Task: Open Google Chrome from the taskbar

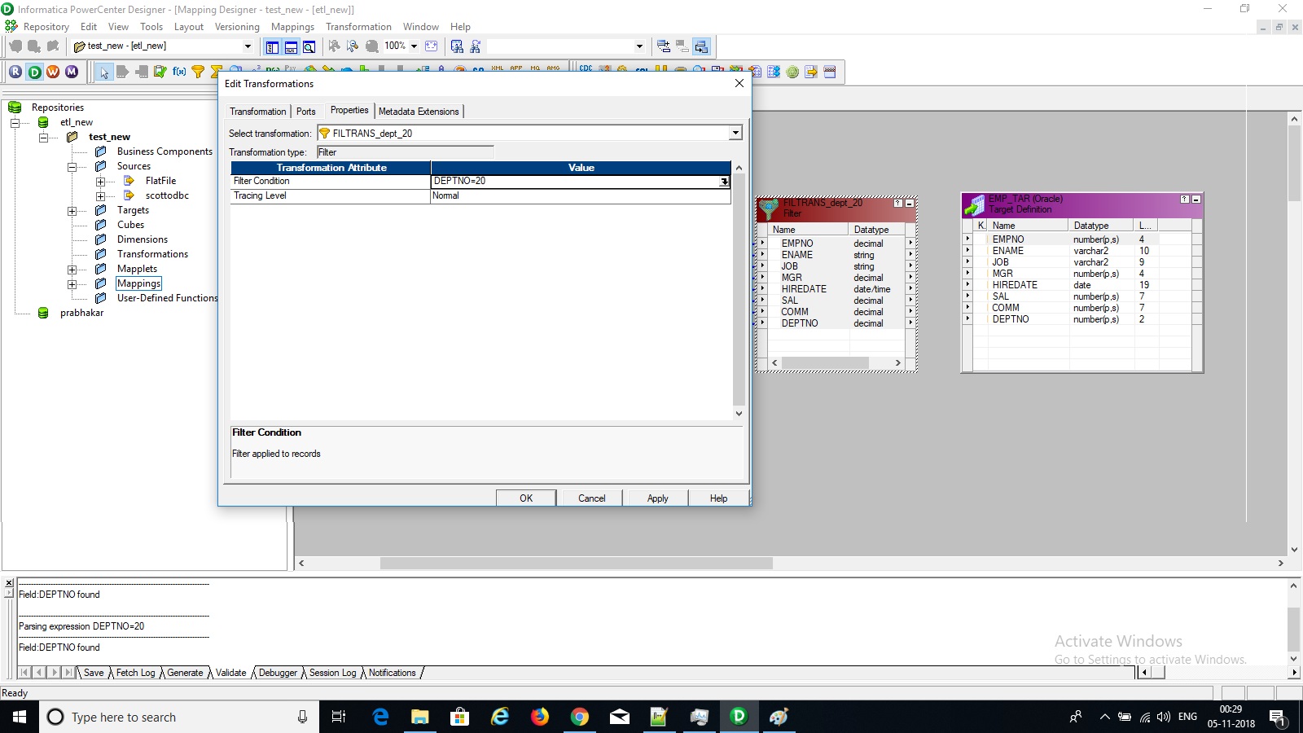Action: click(x=580, y=717)
